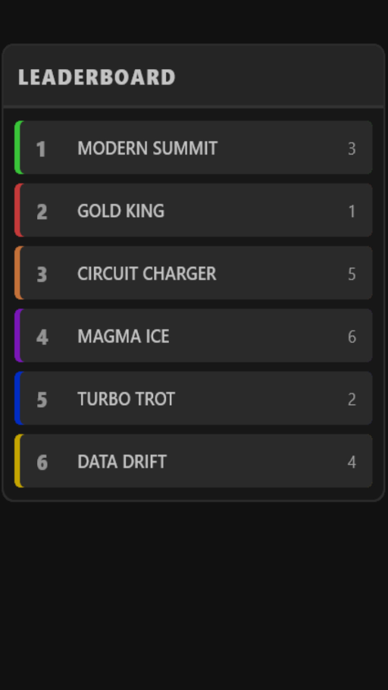Click the purple color stripe on Magma Ice

(17, 336)
